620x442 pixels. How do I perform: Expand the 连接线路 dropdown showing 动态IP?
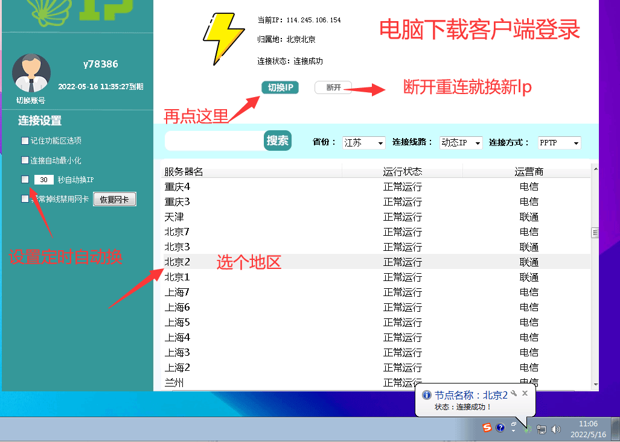click(x=461, y=143)
